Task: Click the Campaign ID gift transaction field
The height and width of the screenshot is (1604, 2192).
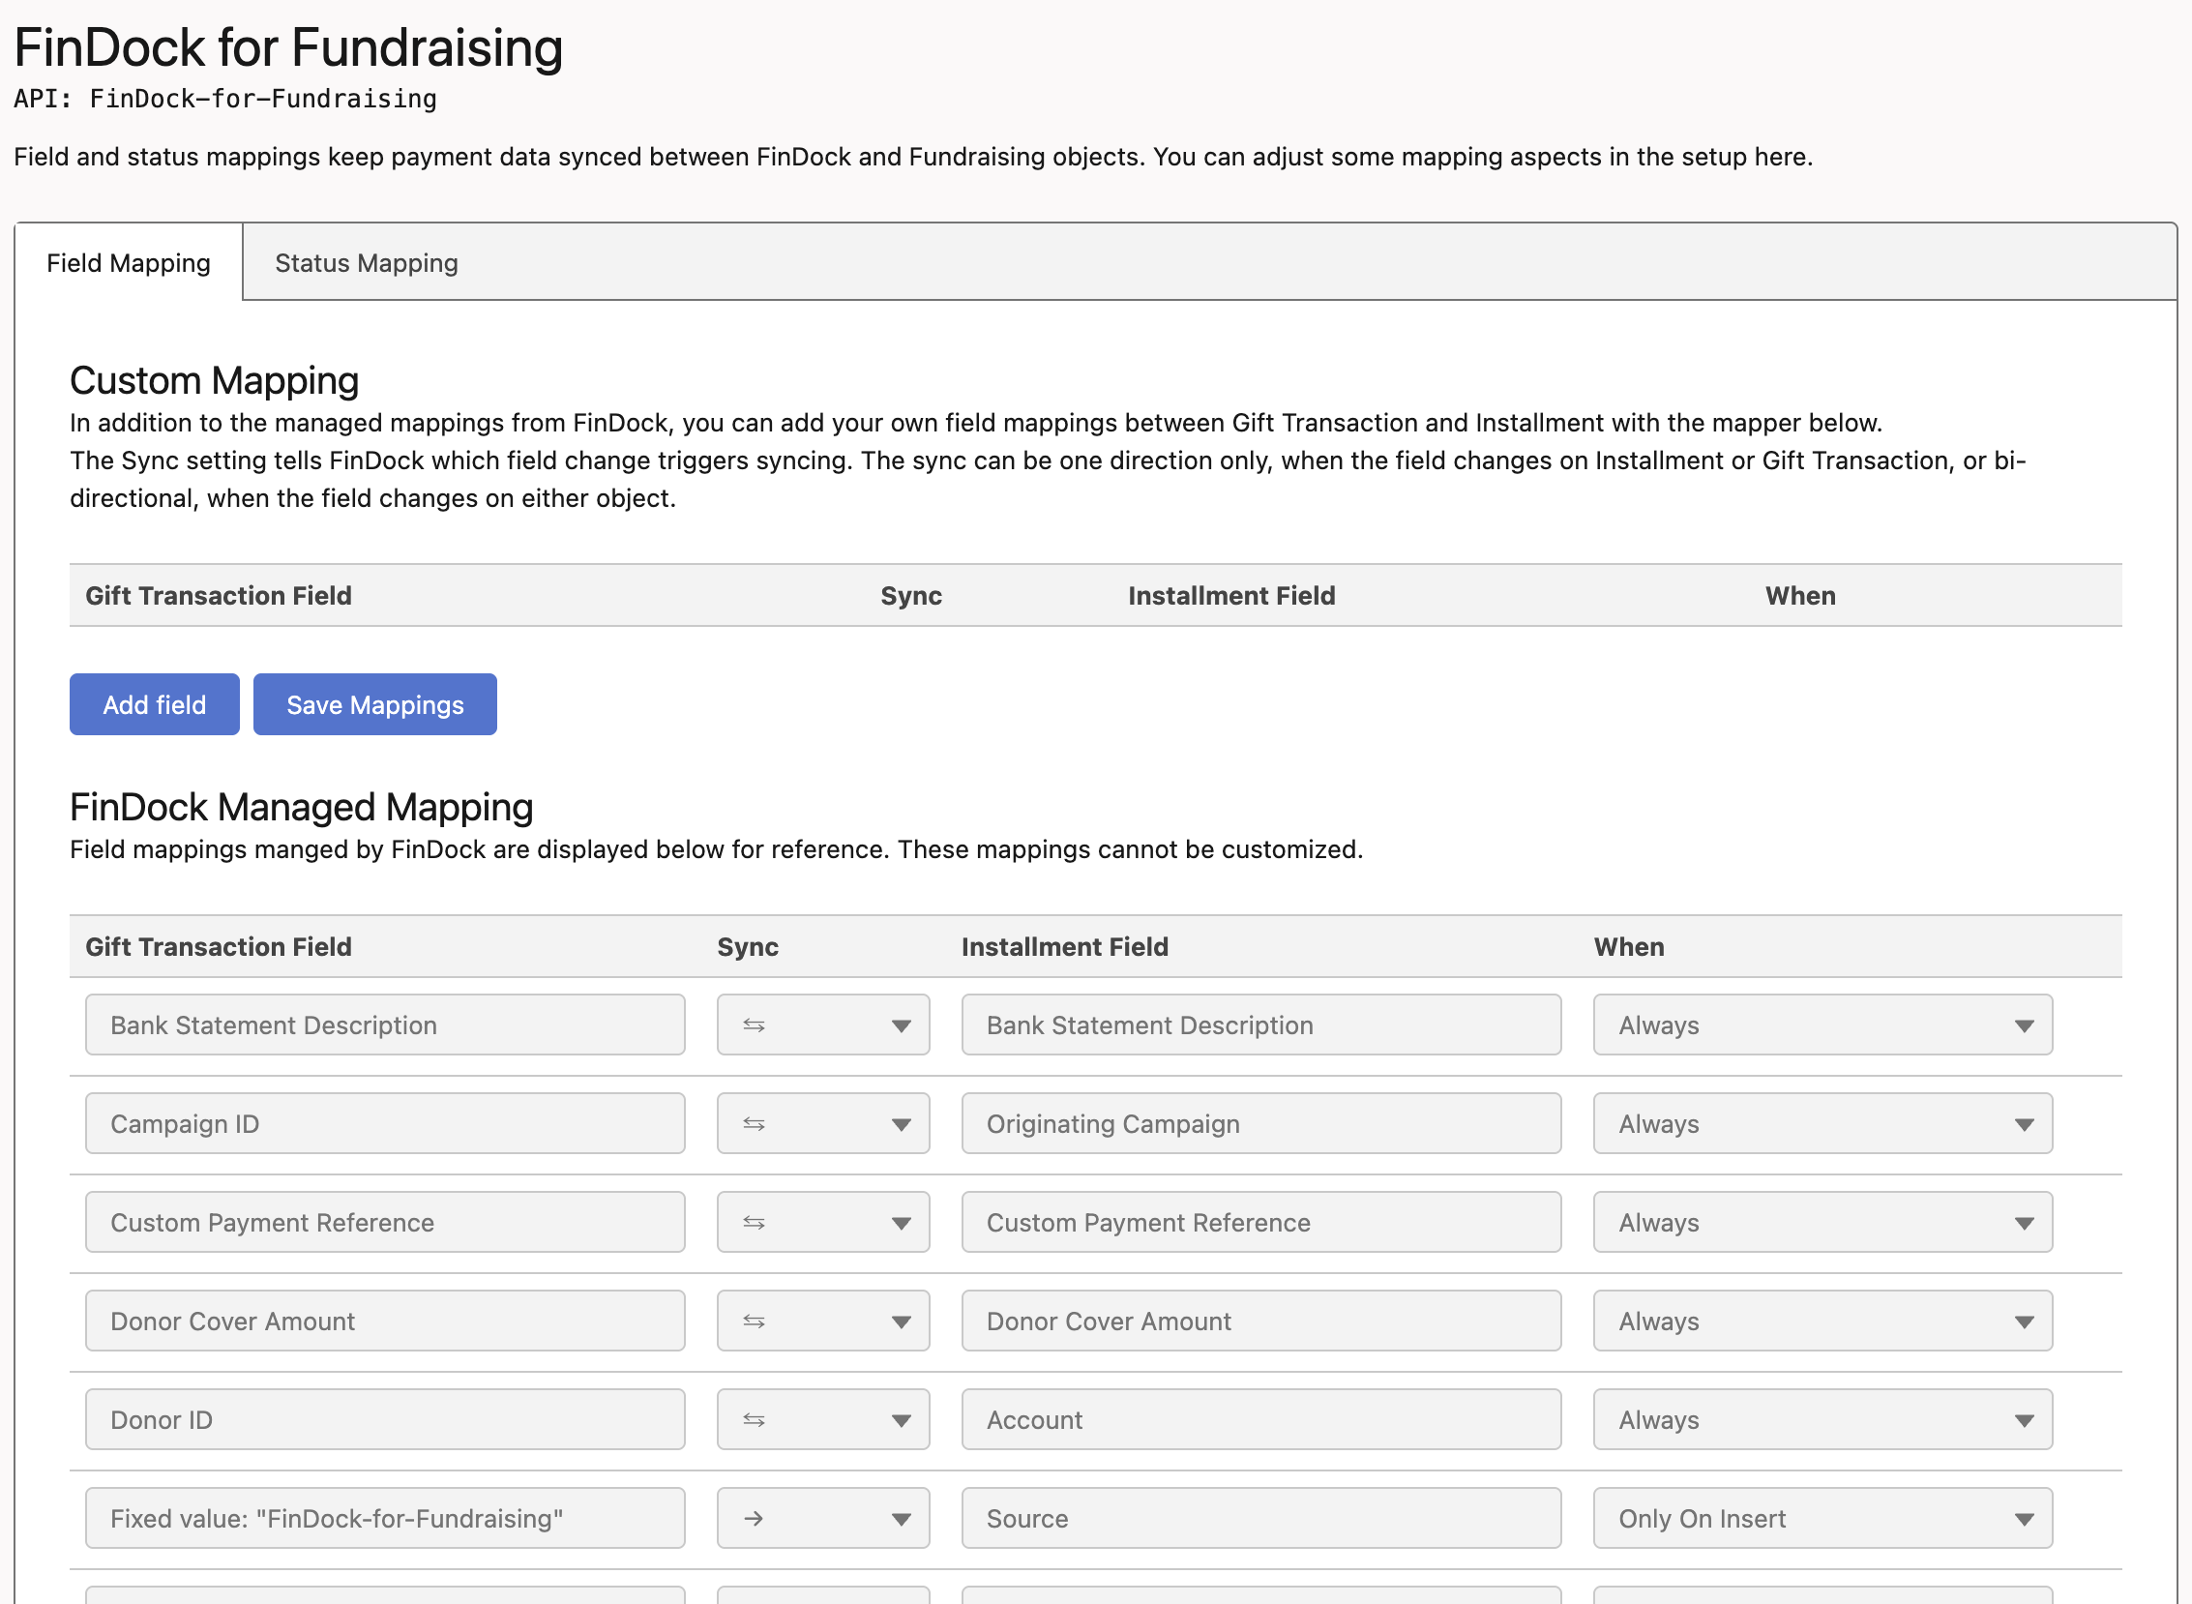Action: 384,1123
